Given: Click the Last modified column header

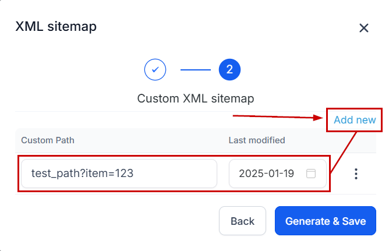Looking at the screenshot, I should 257,140.
